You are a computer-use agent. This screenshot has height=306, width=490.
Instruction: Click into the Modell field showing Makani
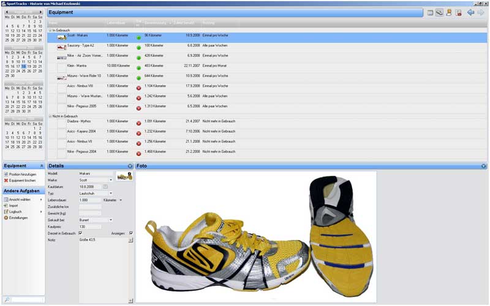coord(96,173)
